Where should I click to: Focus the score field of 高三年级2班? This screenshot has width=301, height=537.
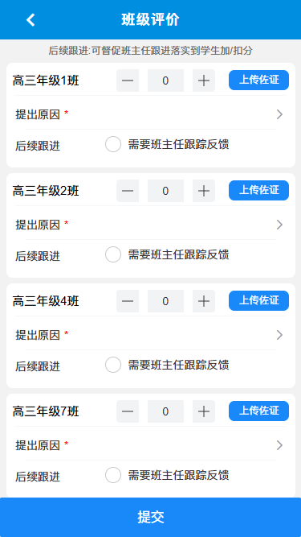[165, 191]
